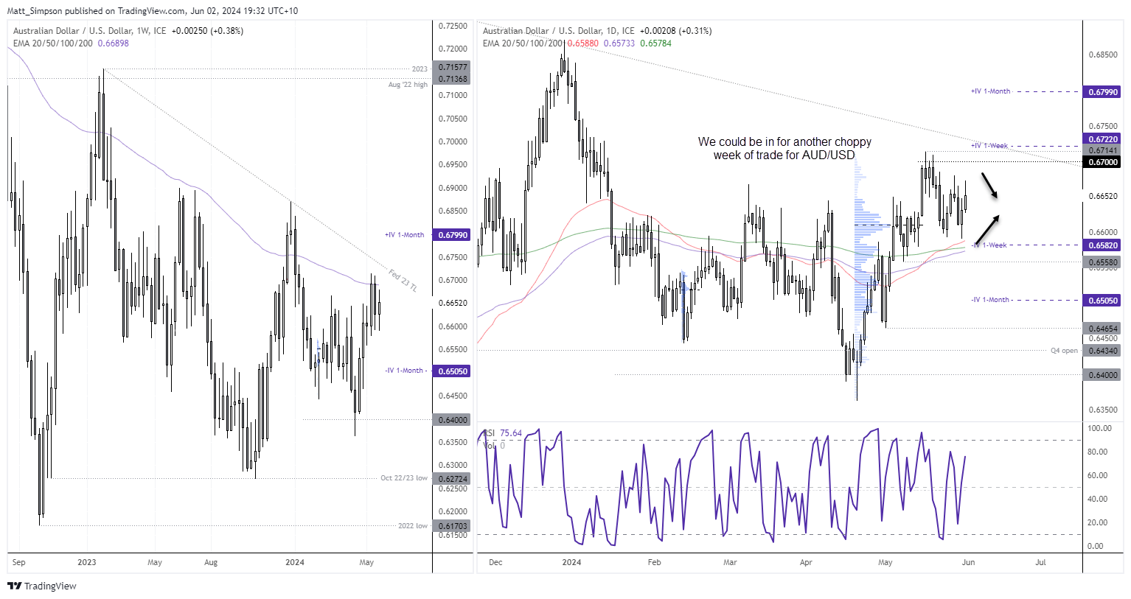
Task: Click the '-IV 1-Week' line label
Action: pos(989,245)
